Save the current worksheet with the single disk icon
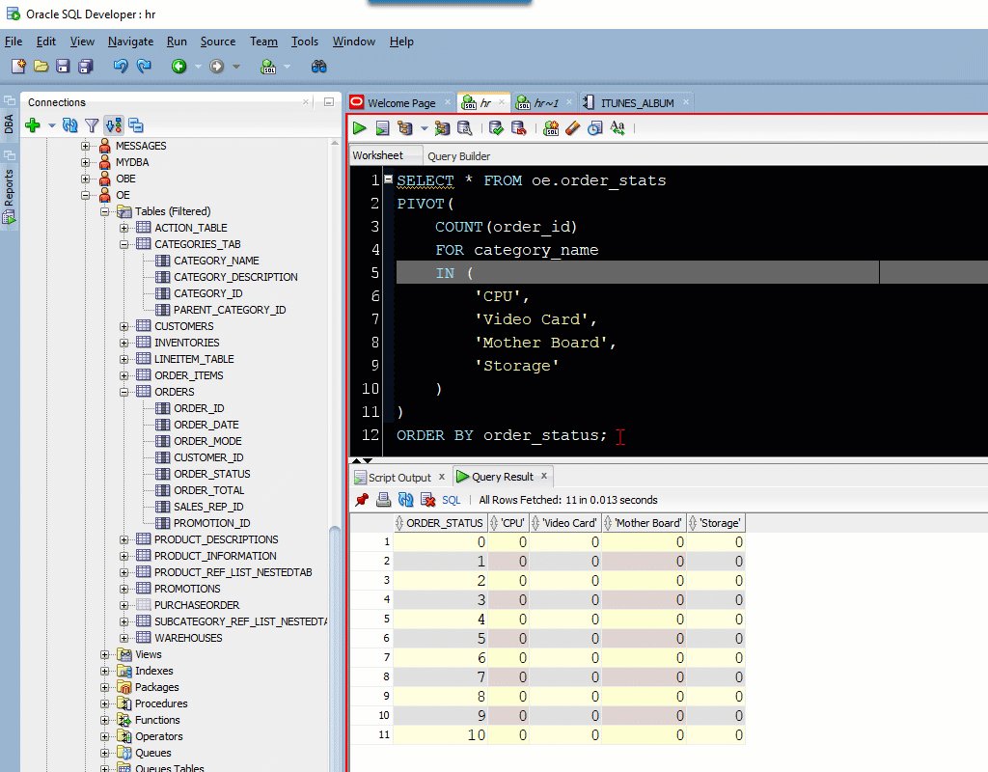Viewport: 988px width, 772px height. pos(63,67)
